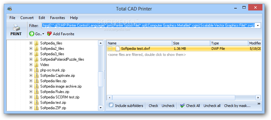Enable the Include subfolders checkbox

click(111, 105)
